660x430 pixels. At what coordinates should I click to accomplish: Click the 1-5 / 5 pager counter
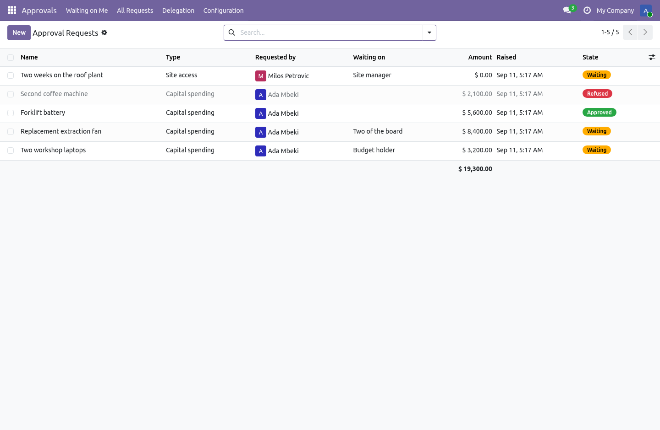[610, 32]
